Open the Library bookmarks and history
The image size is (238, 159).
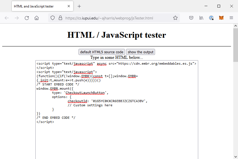pos(201,18)
